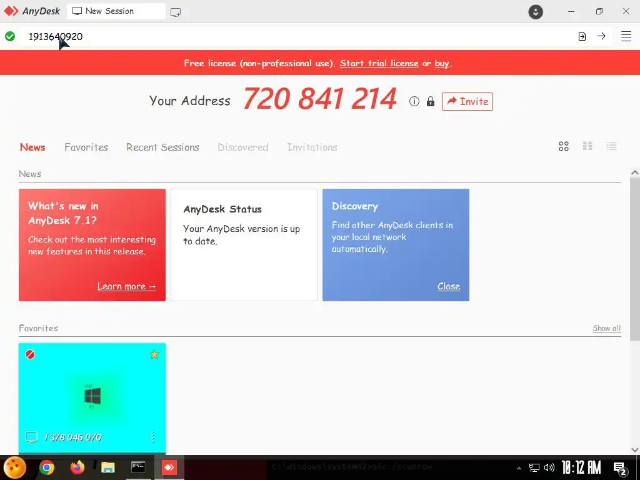Click the AnyDesk taskbar icon

(x=169, y=467)
